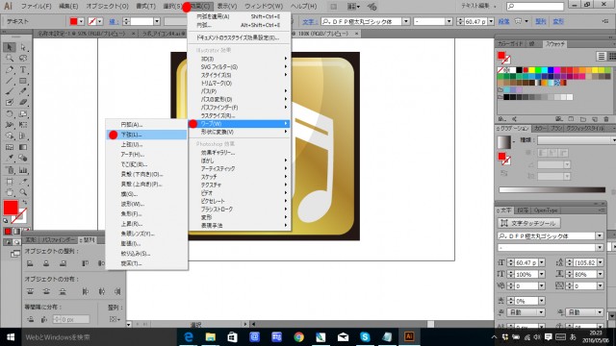Viewport: 616px width, 346px height.
Task: Select the Paintbrush tool
Action: coord(10,92)
